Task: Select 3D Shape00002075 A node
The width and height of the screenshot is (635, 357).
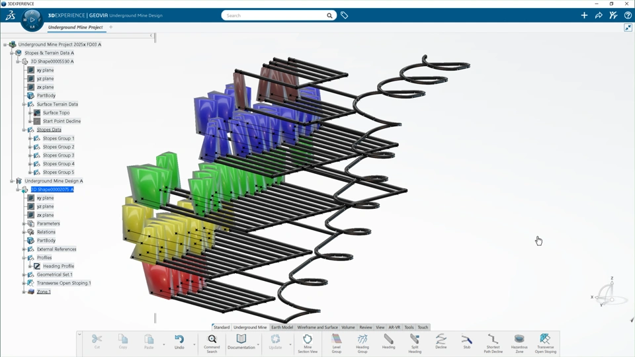Action: point(52,190)
